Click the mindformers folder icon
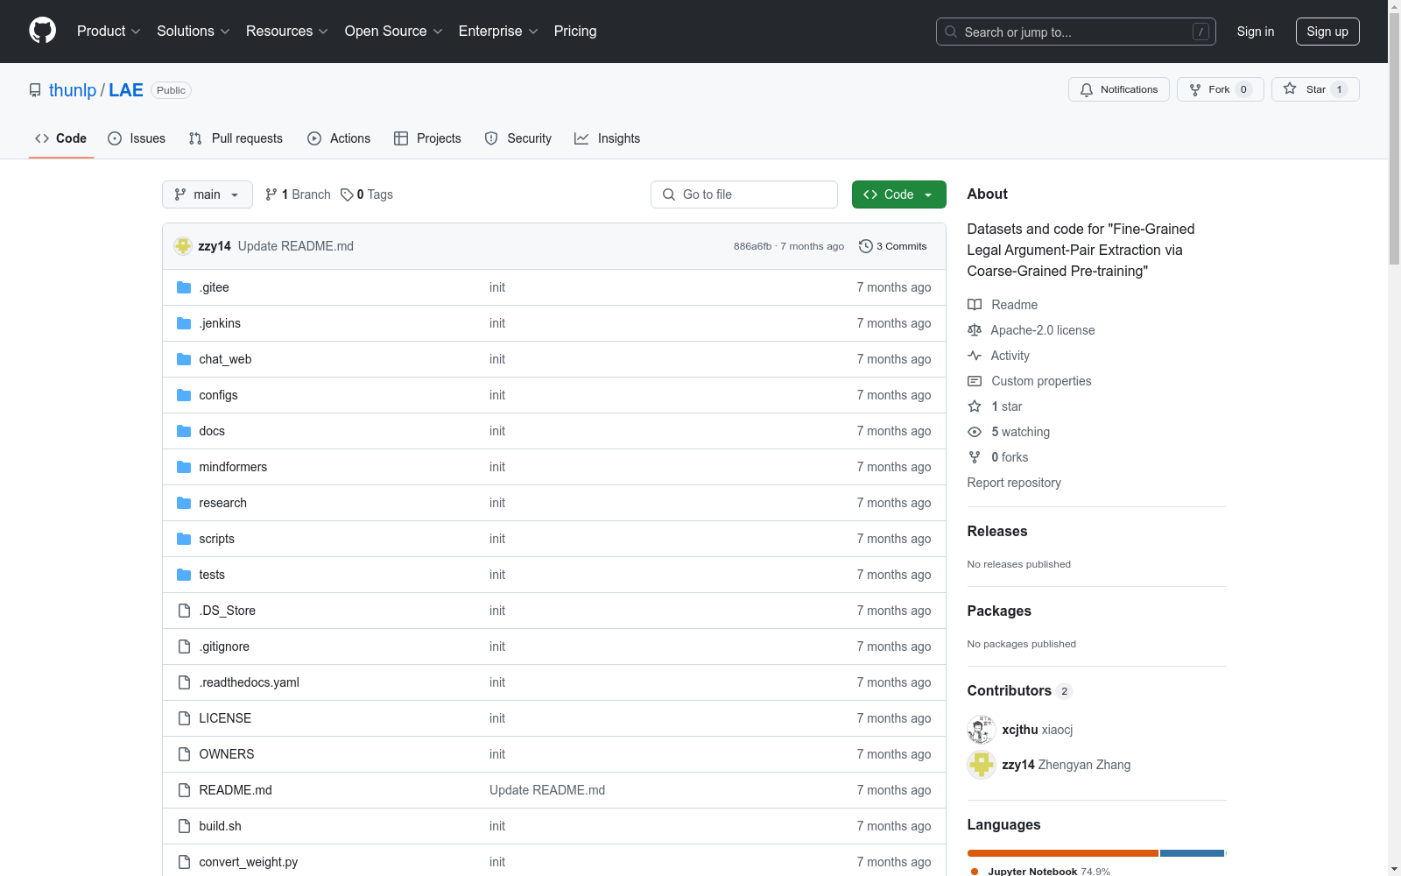This screenshot has width=1401, height=876. [184, 467]
